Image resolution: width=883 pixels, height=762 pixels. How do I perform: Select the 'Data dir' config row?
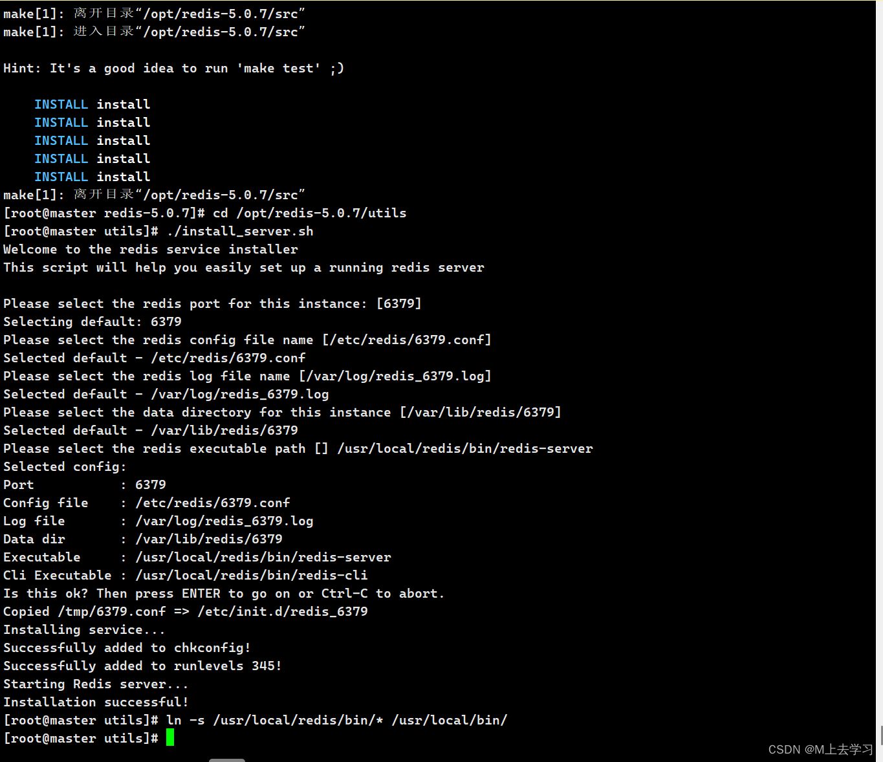coord(143,539)
